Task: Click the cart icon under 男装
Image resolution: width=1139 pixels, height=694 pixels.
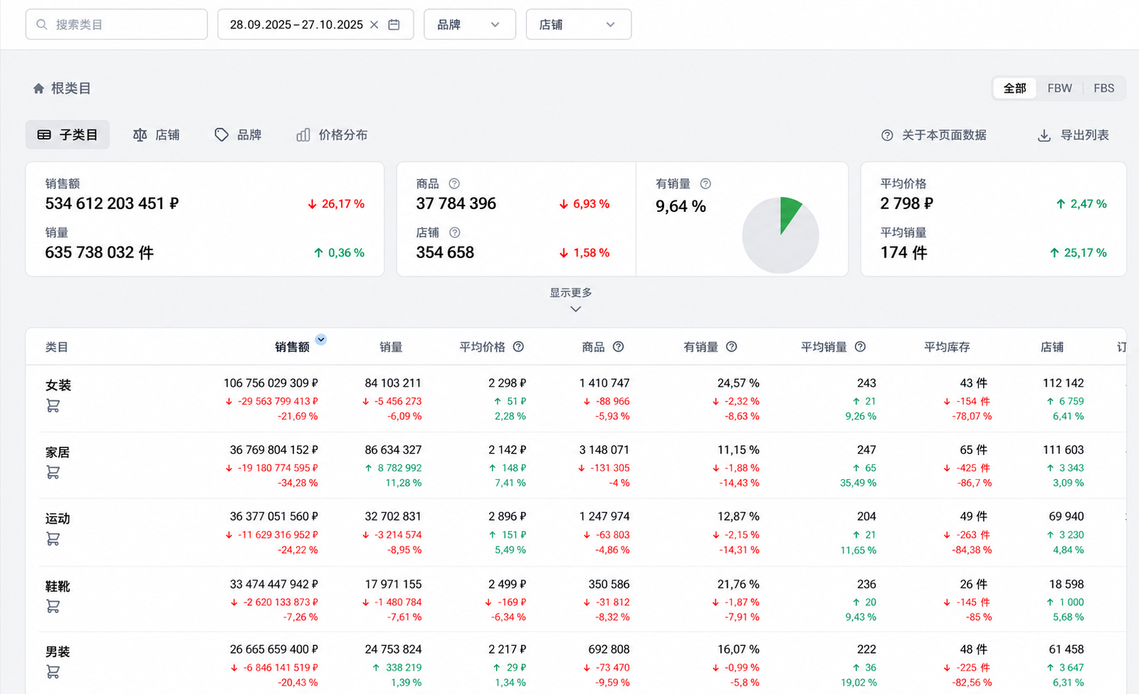Action: pyautogui.click(x=53, y=671)
